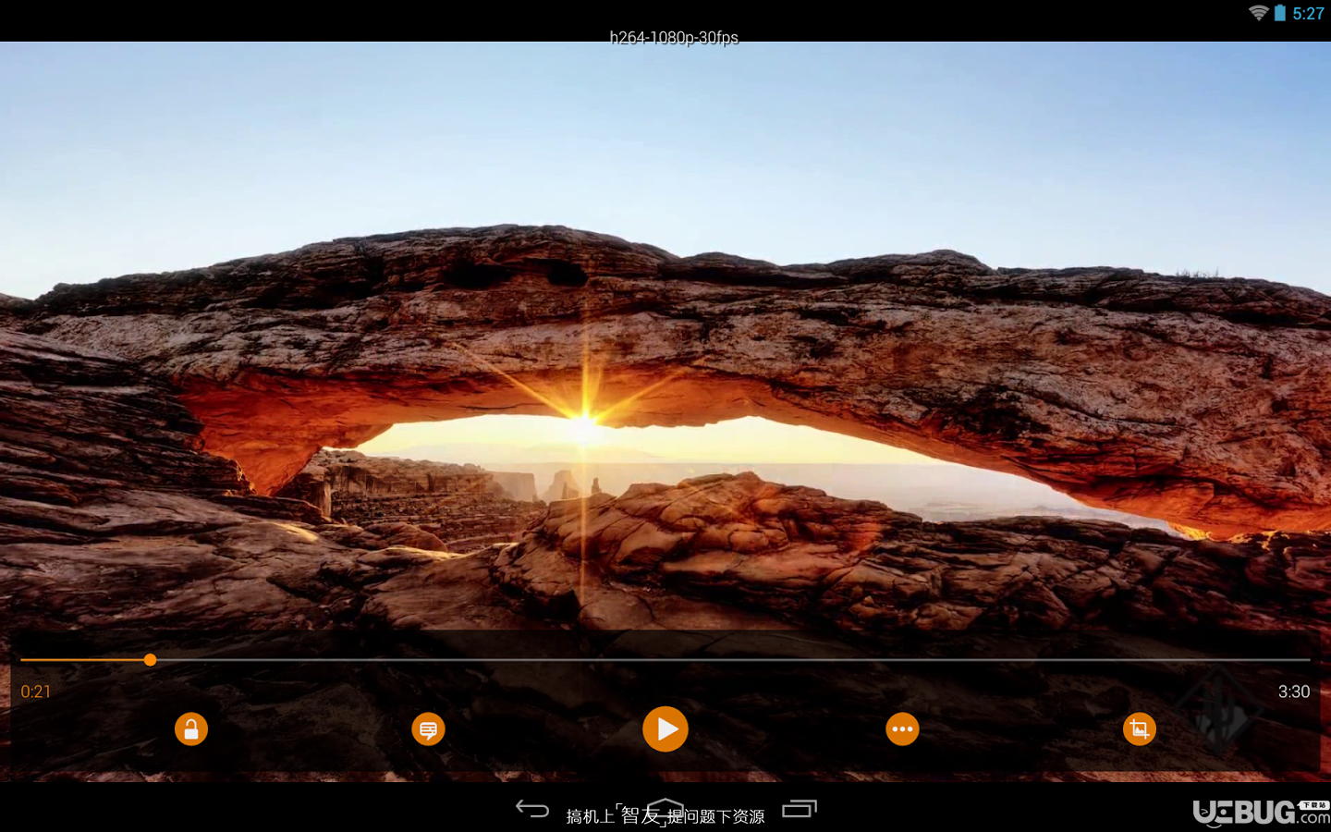Open the Android recent apps button
The image size is (1331, 832).
click(x=800, y=809)
